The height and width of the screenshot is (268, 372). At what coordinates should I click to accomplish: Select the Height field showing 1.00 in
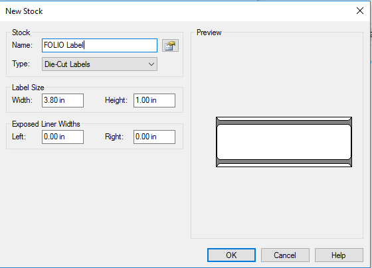click(x=154, y=100)
